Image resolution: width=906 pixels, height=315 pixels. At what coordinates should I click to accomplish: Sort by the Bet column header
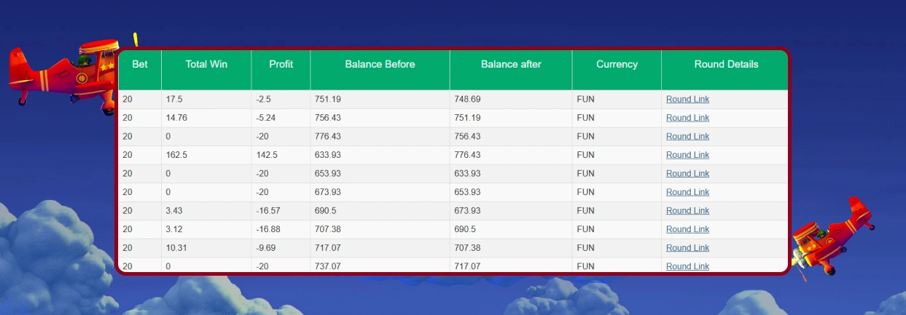pos(140,65)
